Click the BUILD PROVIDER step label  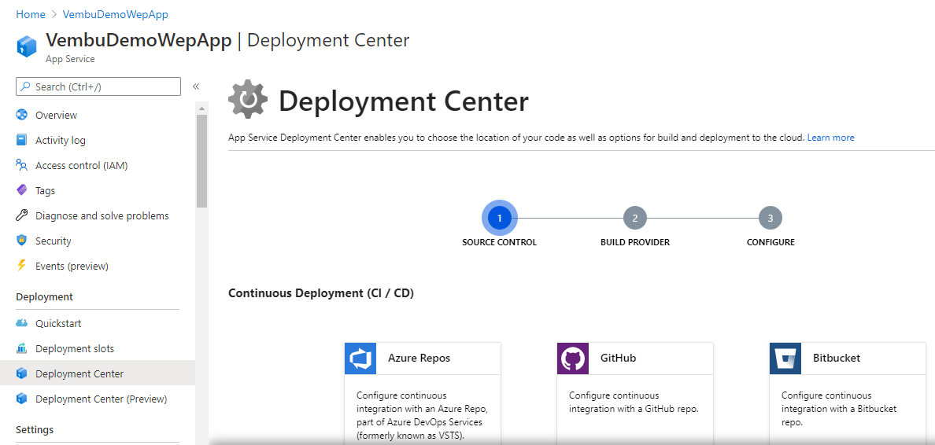[x=635, y=242]
